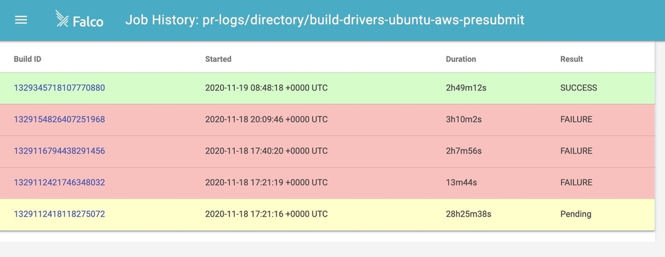Select the 13m44s duration cell
Viewport: 665px width, 257px height.
tap(461, 183)
